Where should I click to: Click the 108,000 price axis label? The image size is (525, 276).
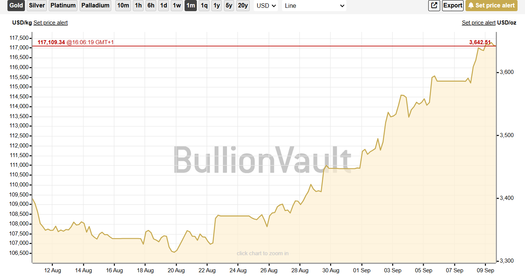19,224
